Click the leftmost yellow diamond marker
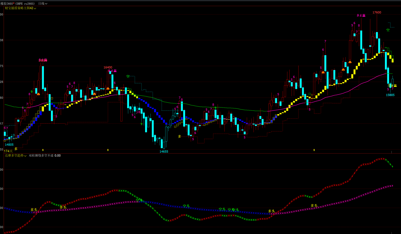The width and height of the screenshot is (401, 234). (x=43, y=150)
